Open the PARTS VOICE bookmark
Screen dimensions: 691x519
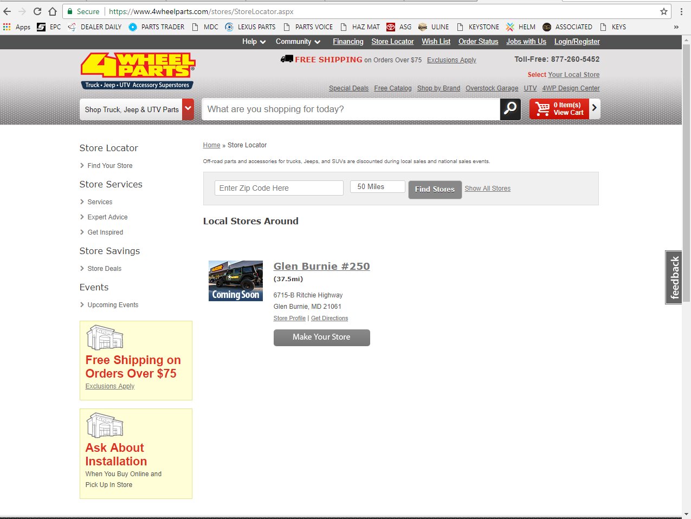coord(308,27)
